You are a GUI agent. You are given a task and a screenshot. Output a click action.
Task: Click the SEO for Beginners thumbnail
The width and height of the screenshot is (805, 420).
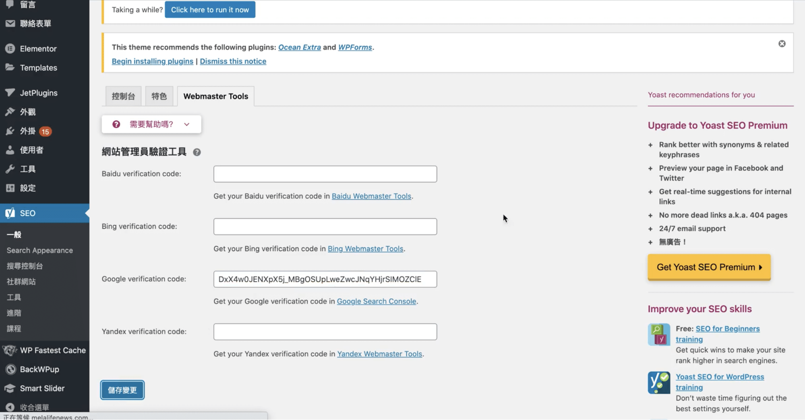click(659, 335)
